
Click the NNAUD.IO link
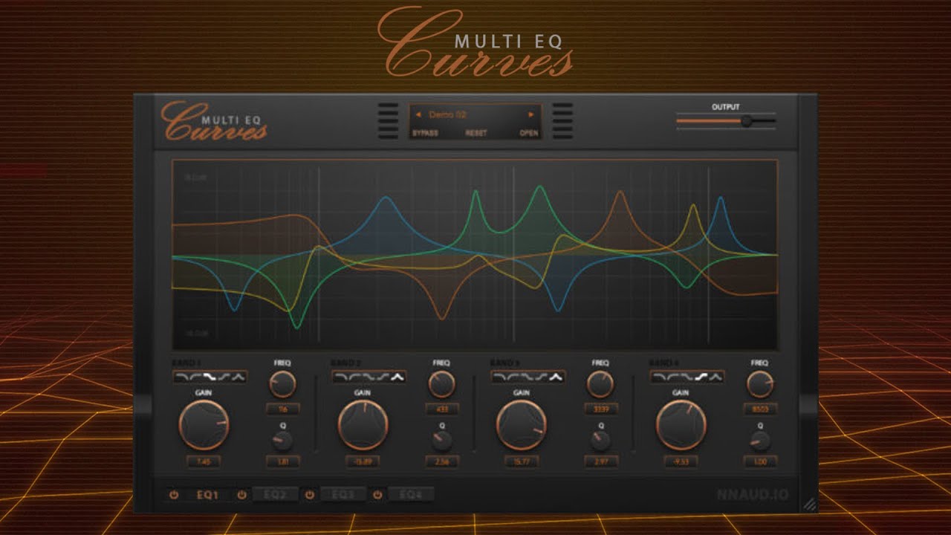(x=753, y=495)
